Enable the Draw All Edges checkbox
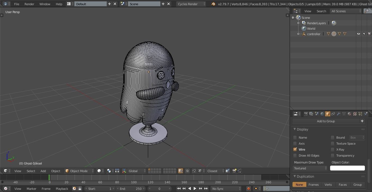Viewport: 372px width, 192px height. (295, 156)
